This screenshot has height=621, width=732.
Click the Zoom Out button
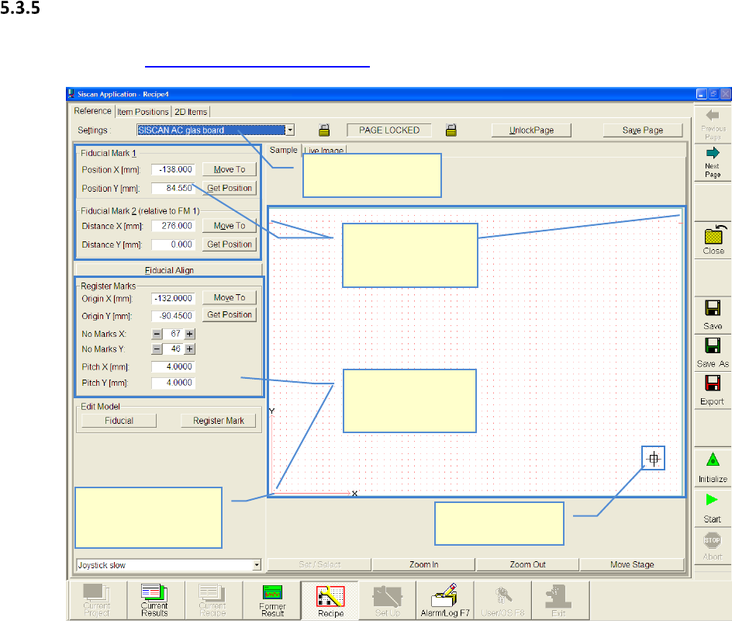pos(527,564)
